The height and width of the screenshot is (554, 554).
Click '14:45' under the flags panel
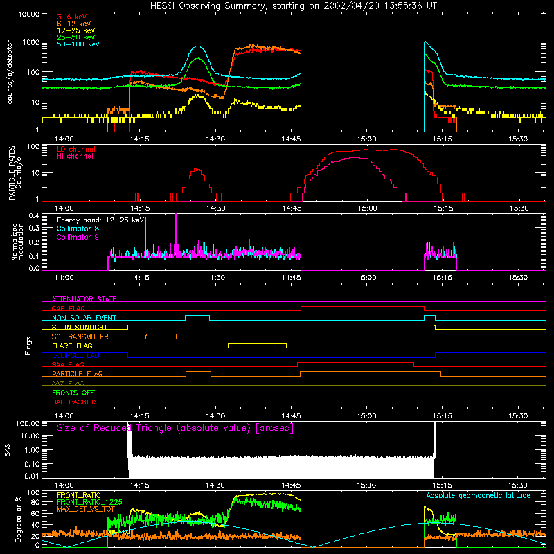291,416
